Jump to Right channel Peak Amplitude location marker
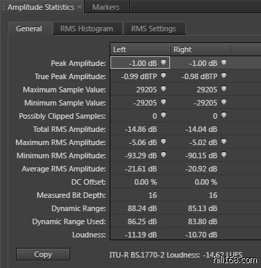This screenshot has height=268, width=261. tap(224, 62)
